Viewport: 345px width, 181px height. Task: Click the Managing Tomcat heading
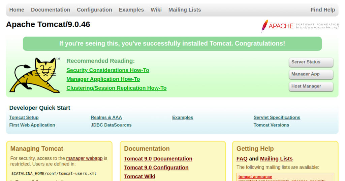coord(37,149)
